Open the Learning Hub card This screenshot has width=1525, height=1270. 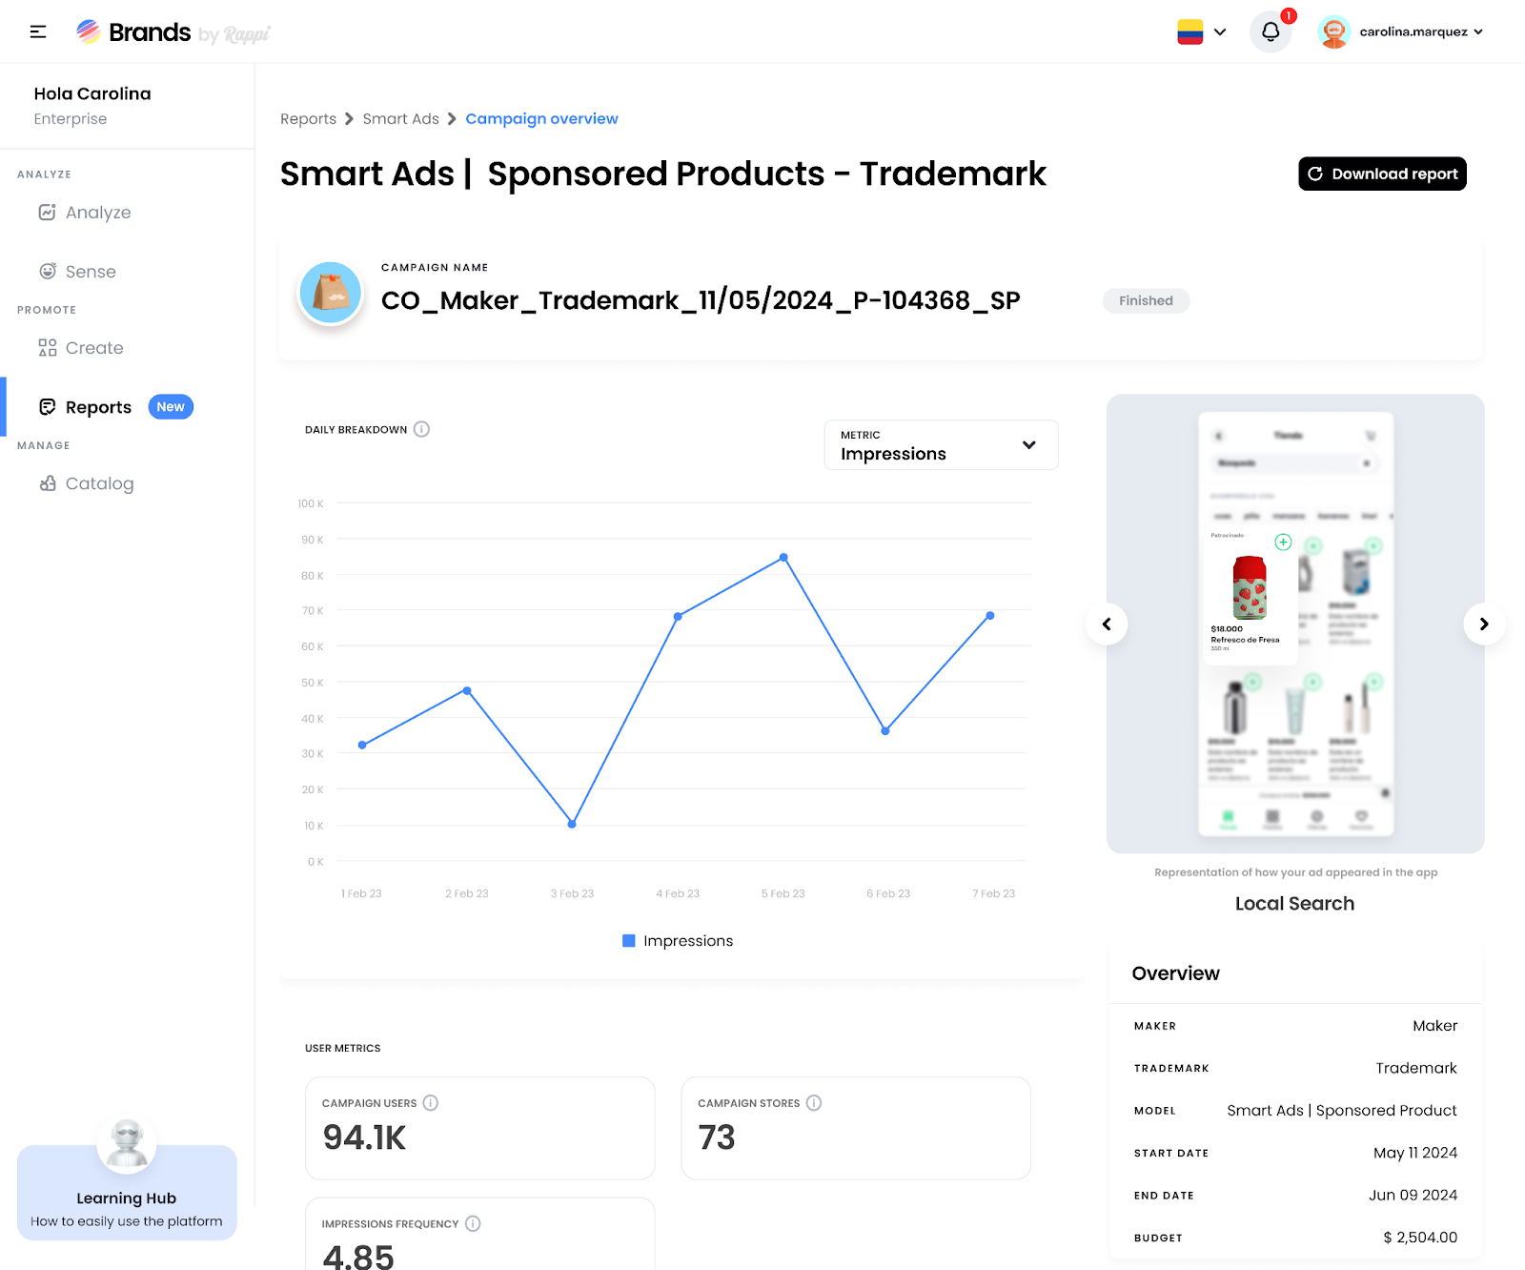(127, 1192)
